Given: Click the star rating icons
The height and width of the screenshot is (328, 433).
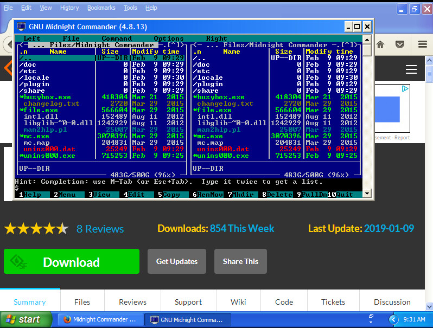Looking at the screenshot, I should [x=36, y=228].
